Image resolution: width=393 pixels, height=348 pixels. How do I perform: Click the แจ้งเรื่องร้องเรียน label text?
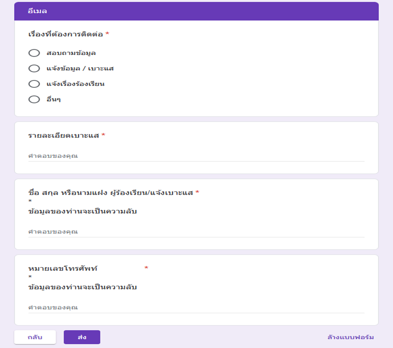coord(75,84)
